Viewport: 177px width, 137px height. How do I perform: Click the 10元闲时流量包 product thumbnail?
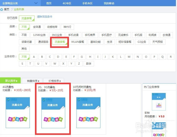tap(88, 113)
